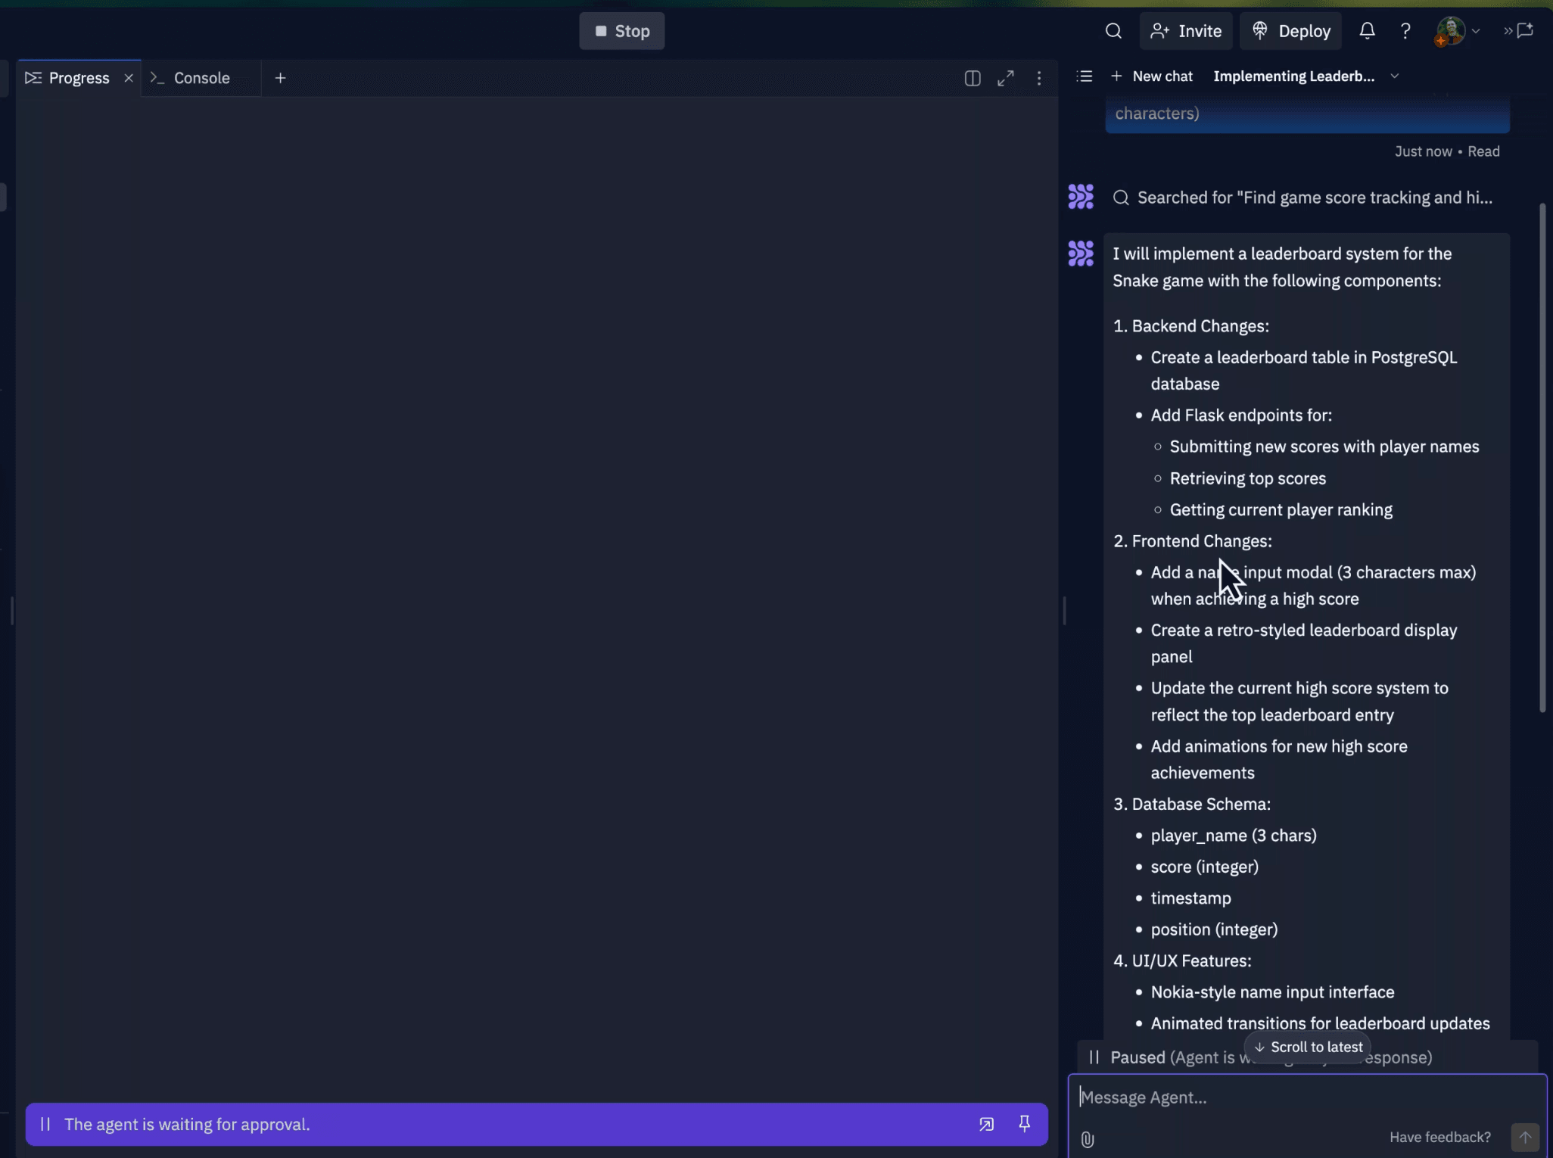Click the attachment paperclip icon
The image size is (1553, 1158).
pos(1088,1138)
